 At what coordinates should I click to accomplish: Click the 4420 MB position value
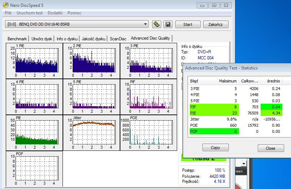(217, 176)
